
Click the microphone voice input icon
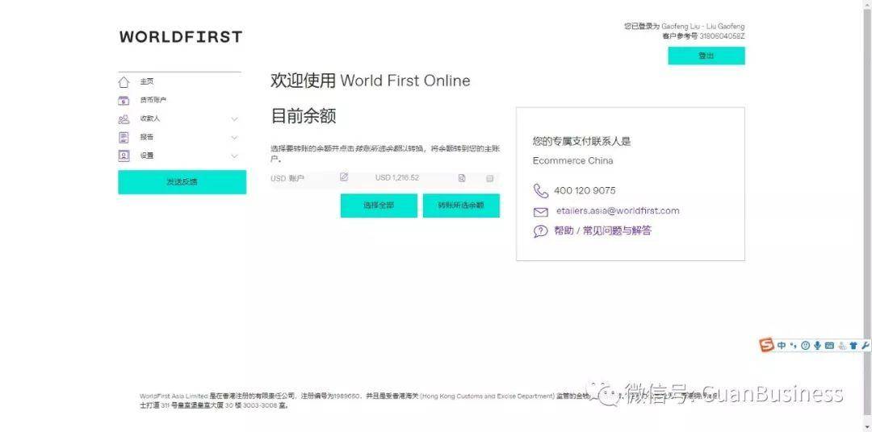(817, 346)
